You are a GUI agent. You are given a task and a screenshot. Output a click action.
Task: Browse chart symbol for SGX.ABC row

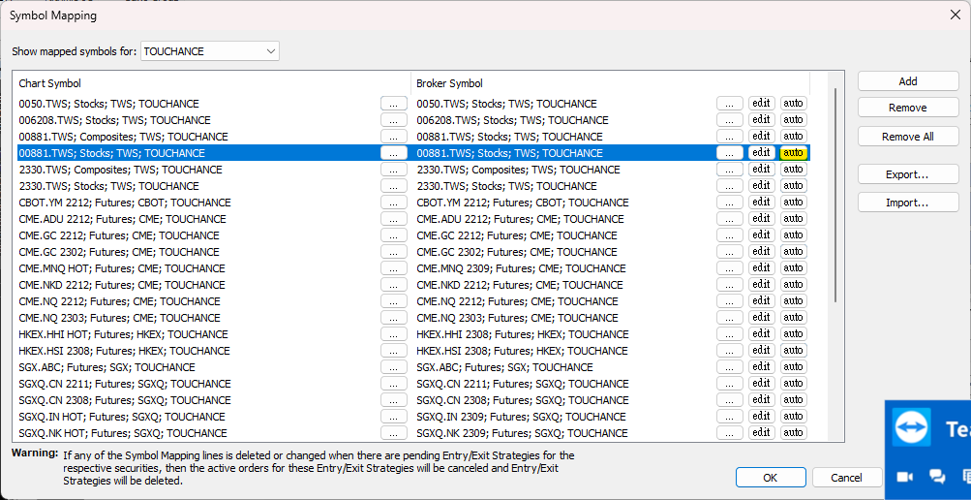pos(394,367)
